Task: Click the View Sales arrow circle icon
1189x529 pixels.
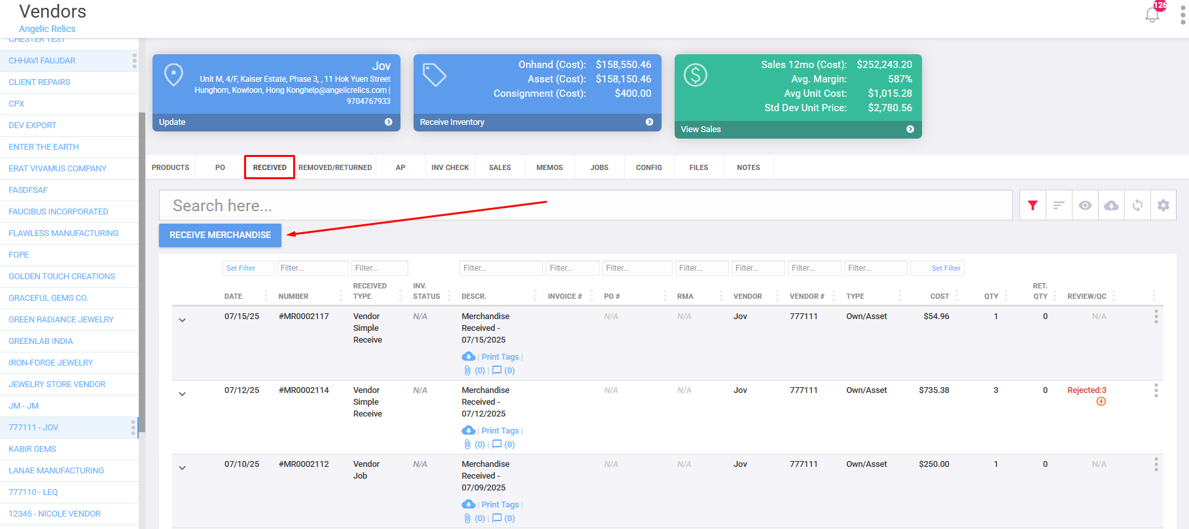Action: 910,129
